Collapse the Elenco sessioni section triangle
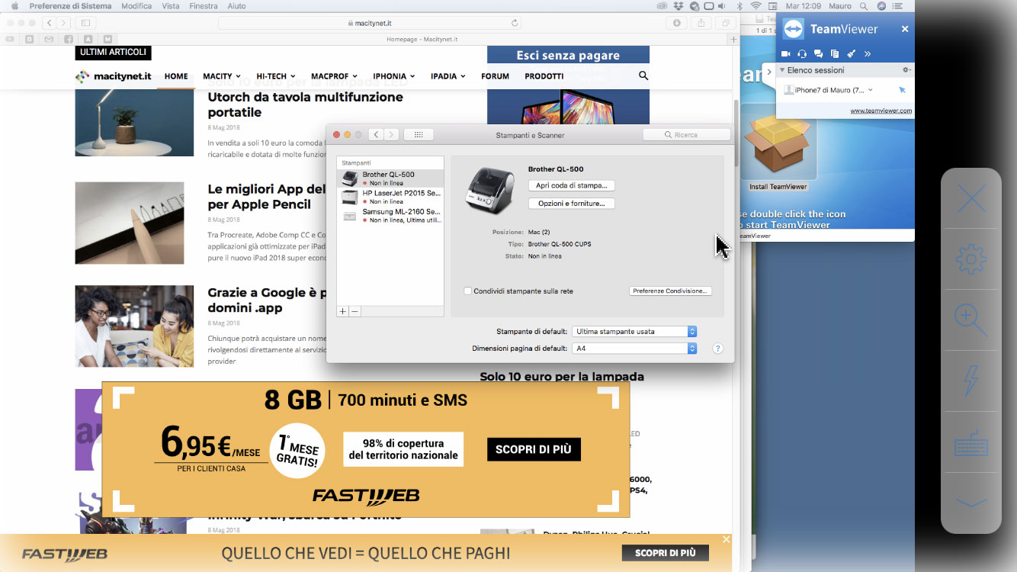Image resolution: width=1017 pixels, height=572 pixels. (x=782, y=70)
